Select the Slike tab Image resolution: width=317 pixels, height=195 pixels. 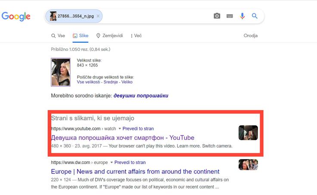click(81, 36)
